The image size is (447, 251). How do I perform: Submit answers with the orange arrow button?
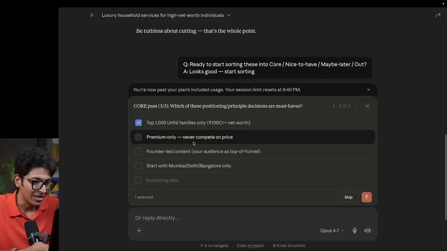point(367,197)
